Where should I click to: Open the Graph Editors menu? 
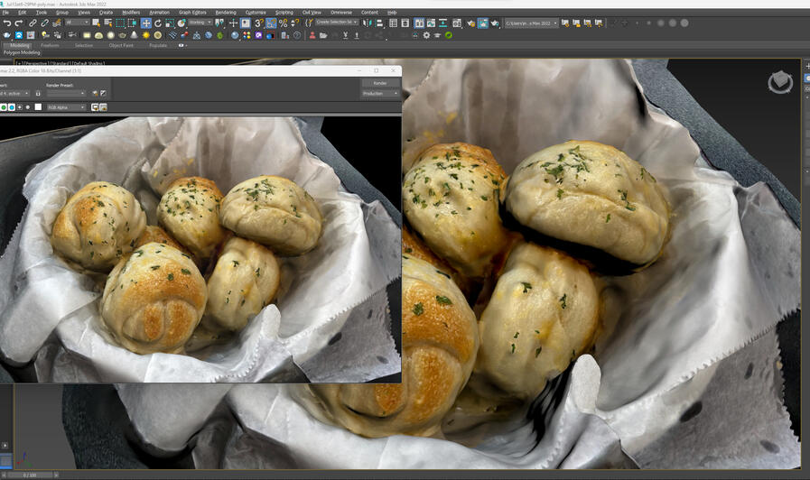[191, 13]
